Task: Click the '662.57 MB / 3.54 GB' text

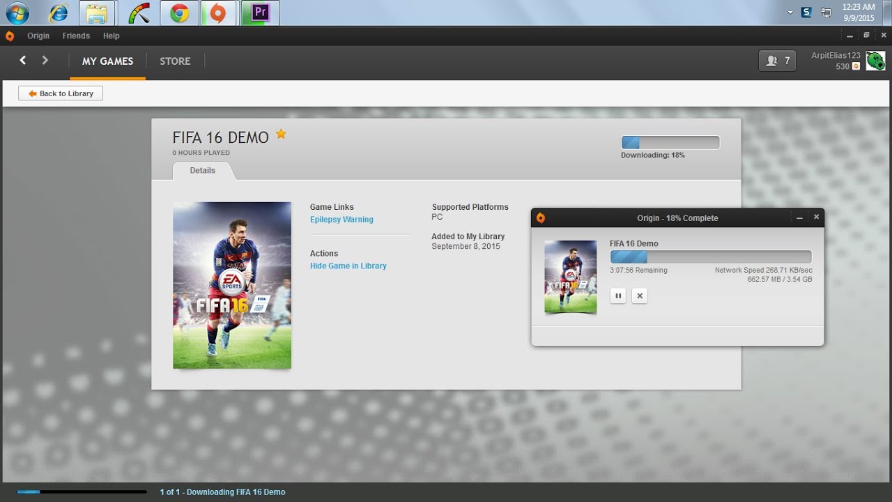Action: (780, 280)
